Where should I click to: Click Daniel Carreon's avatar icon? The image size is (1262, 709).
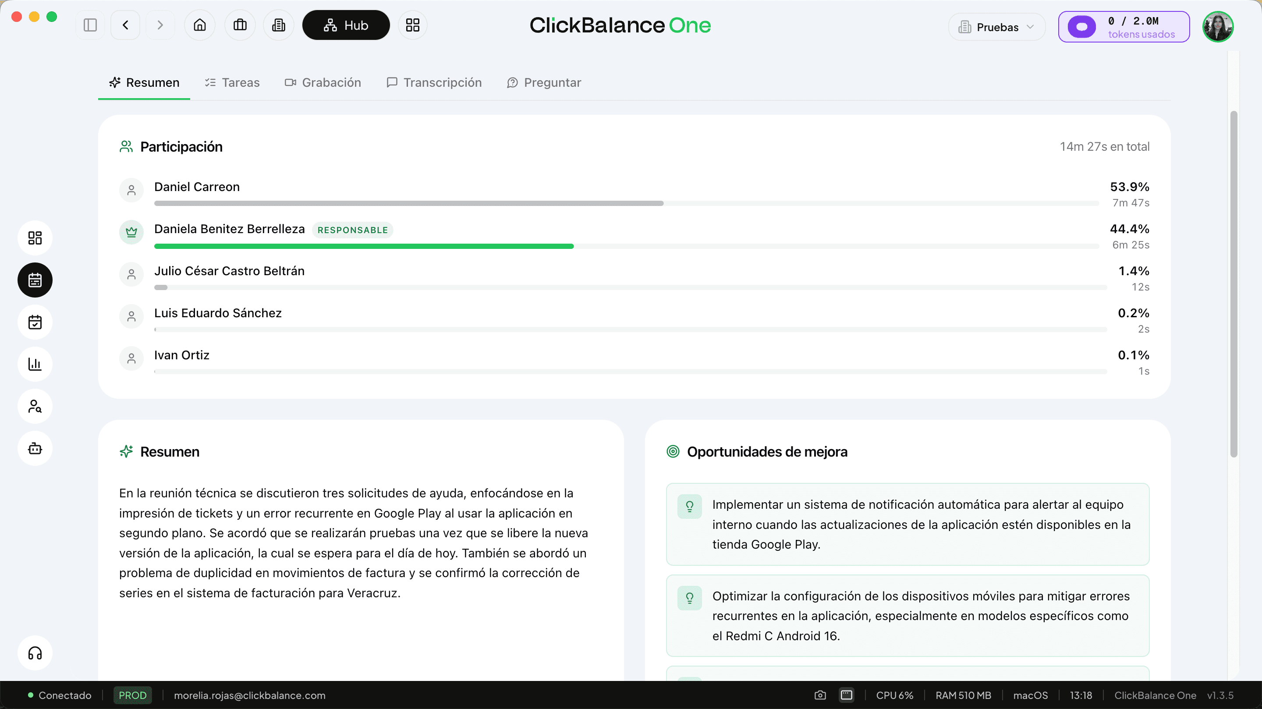131,190
